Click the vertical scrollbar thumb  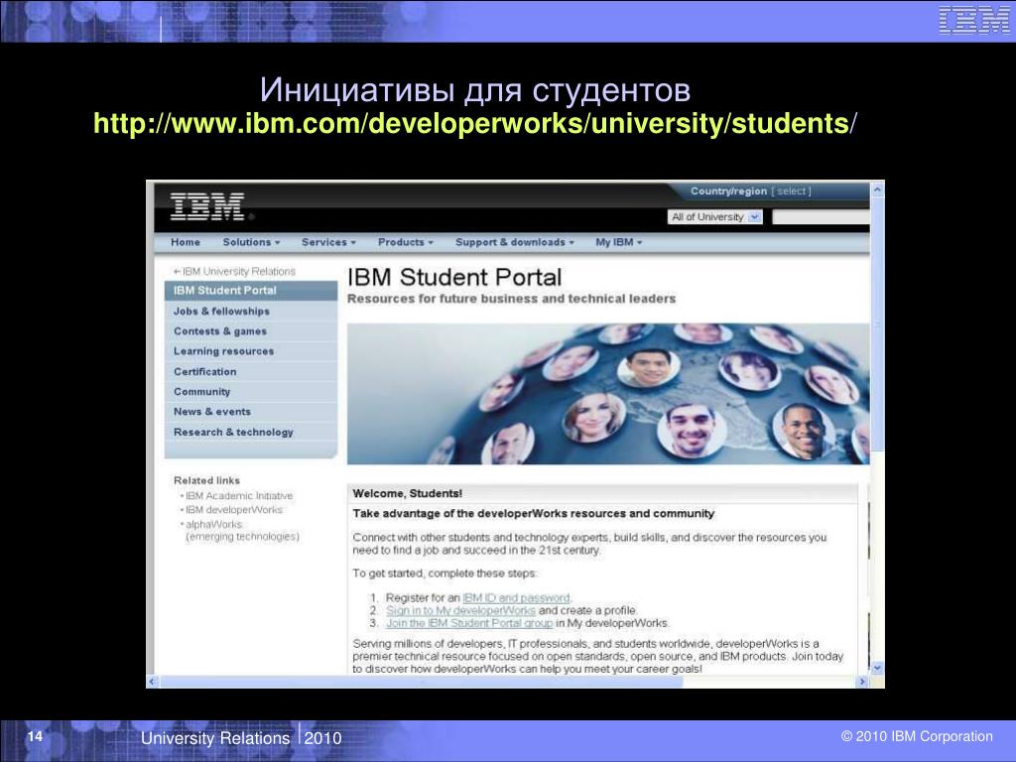(877, 322)
